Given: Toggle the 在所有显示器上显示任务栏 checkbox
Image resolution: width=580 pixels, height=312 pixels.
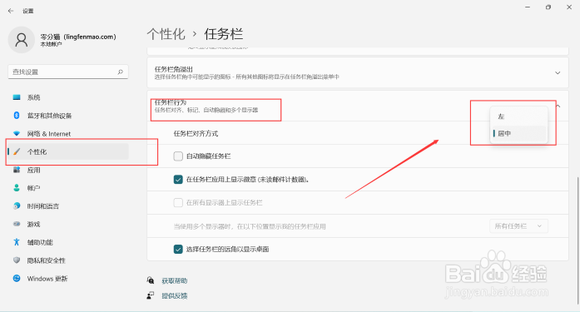Looking at the screenshot, I should coord(178,202).
